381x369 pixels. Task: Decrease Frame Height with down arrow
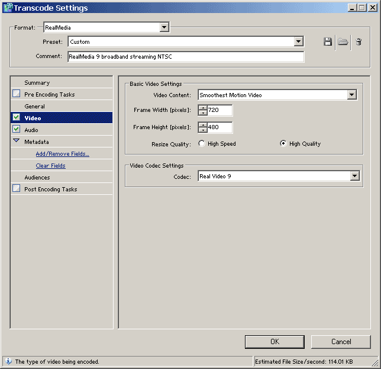(x=203, y=130)
